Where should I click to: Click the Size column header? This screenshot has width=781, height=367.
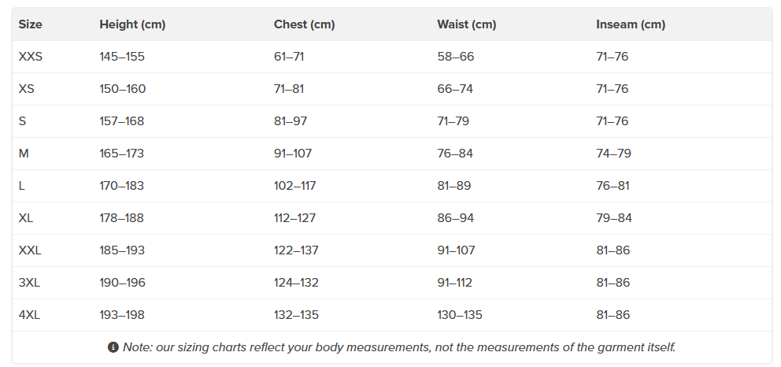(31, 24)
